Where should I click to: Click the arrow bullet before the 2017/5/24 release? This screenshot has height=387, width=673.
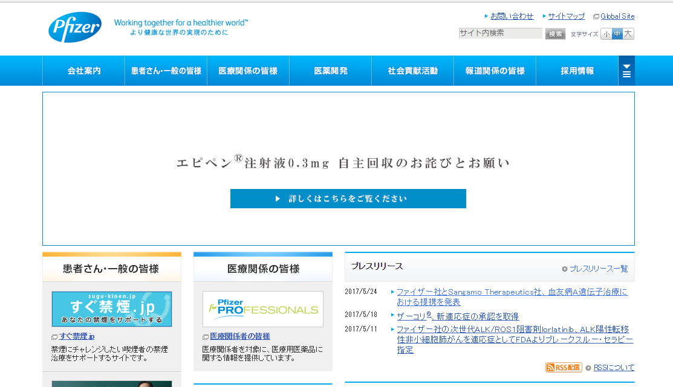(392, 292)
